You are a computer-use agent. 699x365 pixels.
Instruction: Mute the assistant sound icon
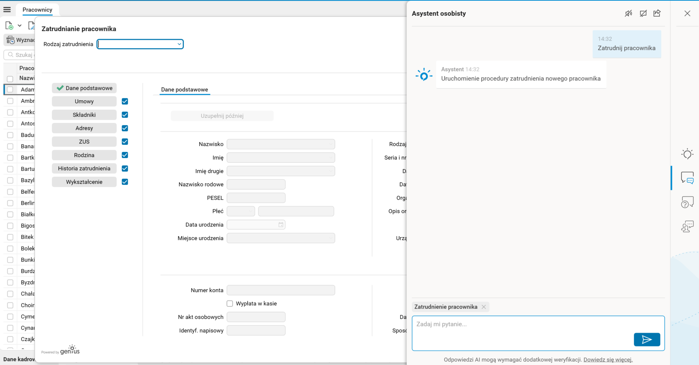coord(628,14)
